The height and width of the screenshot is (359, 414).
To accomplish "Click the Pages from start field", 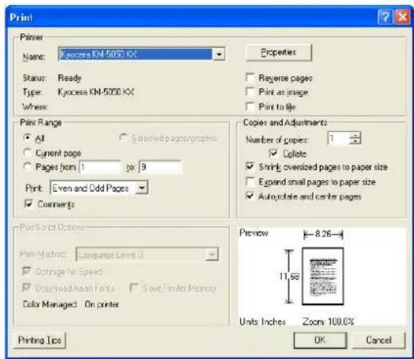I will pos(100,167).
